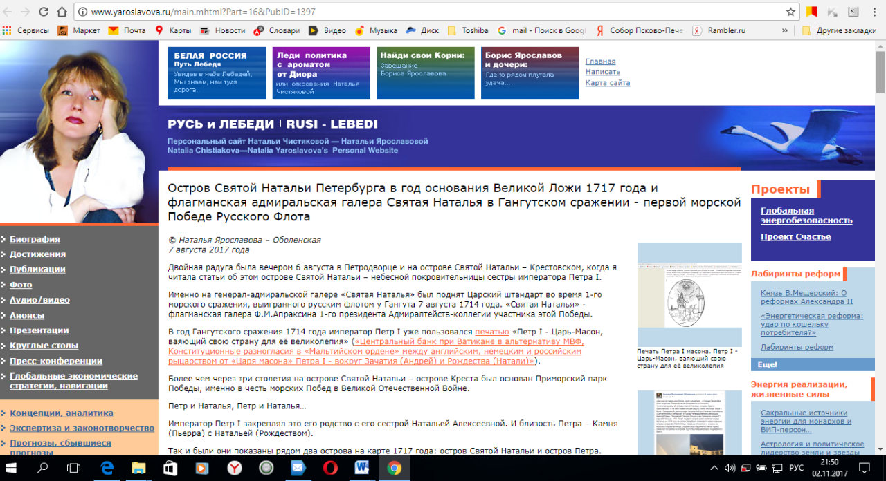This screenshot has height=481, width=886.
Task: Launch Microsoft Edge from the taskbar
Action: [107, 468]
